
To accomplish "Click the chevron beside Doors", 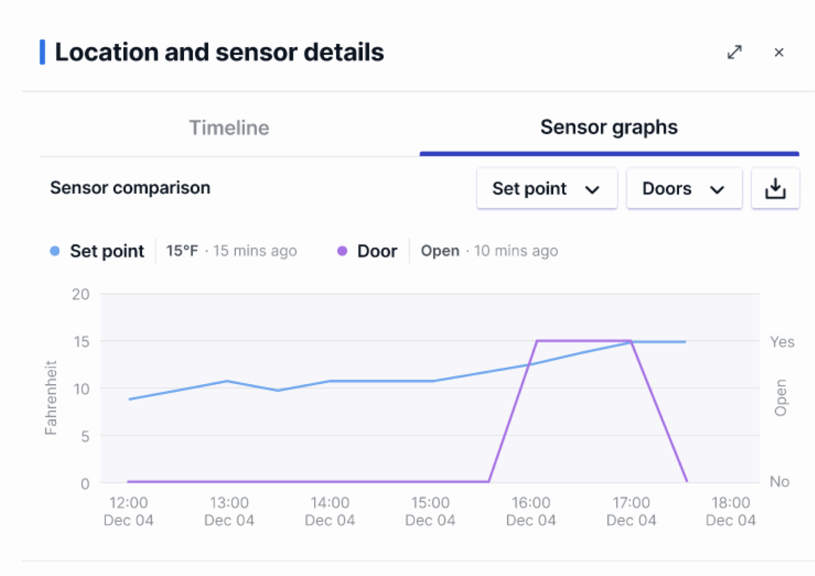I will tap(717, 190).
